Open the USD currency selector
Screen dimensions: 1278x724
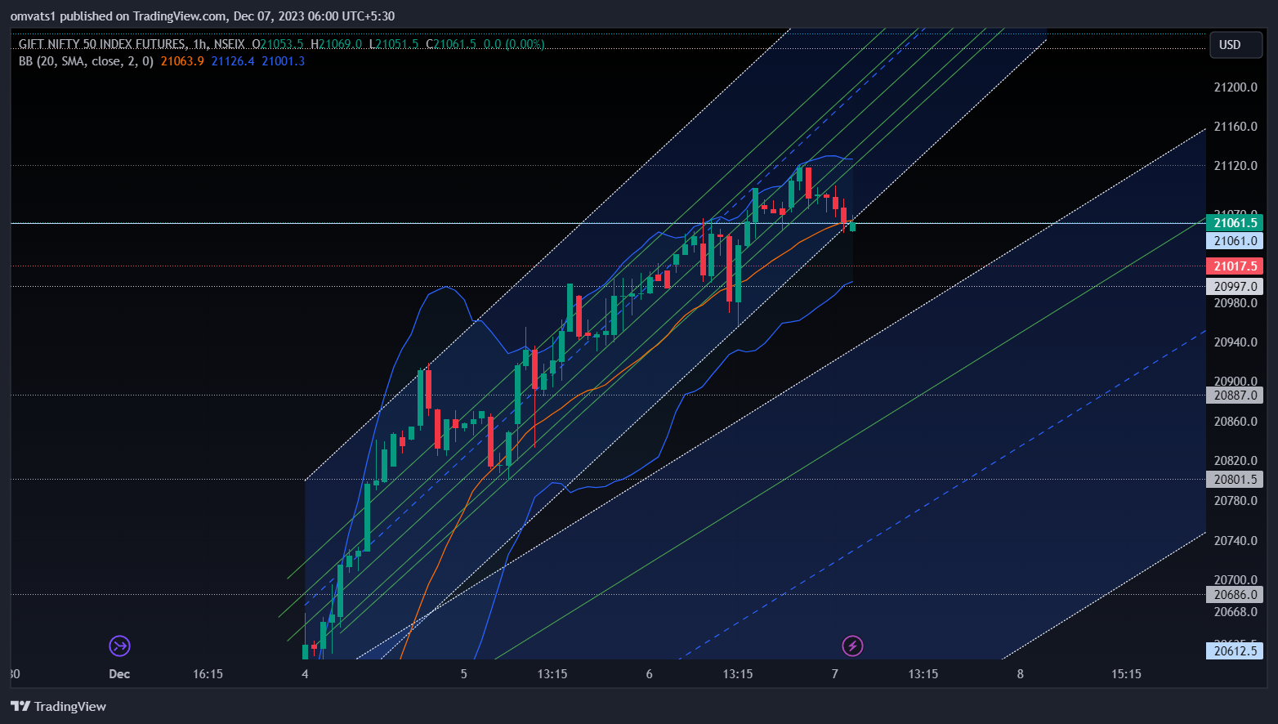pyautogui.click(x=1236, y=45)
